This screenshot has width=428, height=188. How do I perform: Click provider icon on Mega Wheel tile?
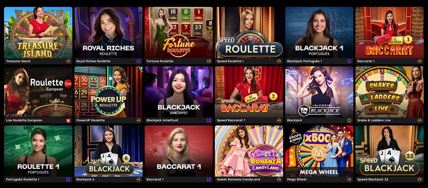coord(349,180)
